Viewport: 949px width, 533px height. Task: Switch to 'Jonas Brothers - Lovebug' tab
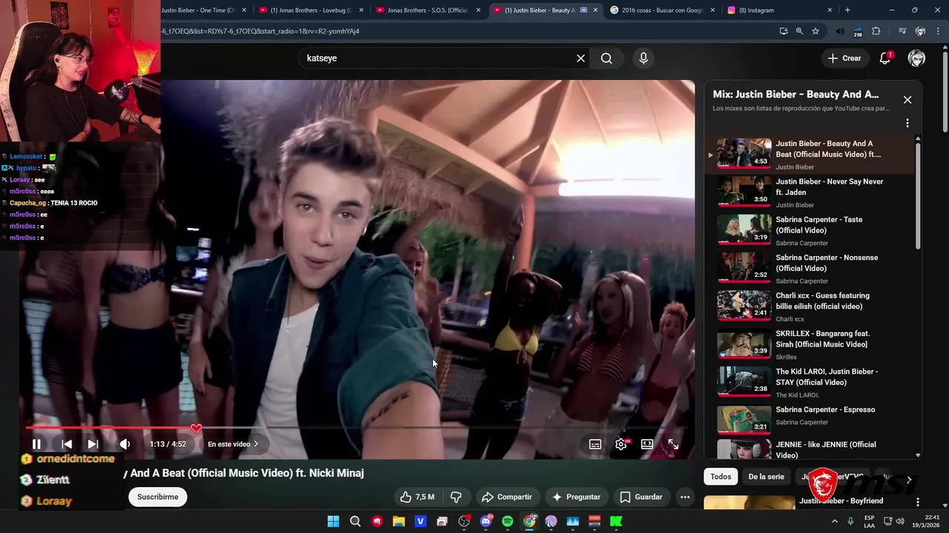(x=312, y=10)
